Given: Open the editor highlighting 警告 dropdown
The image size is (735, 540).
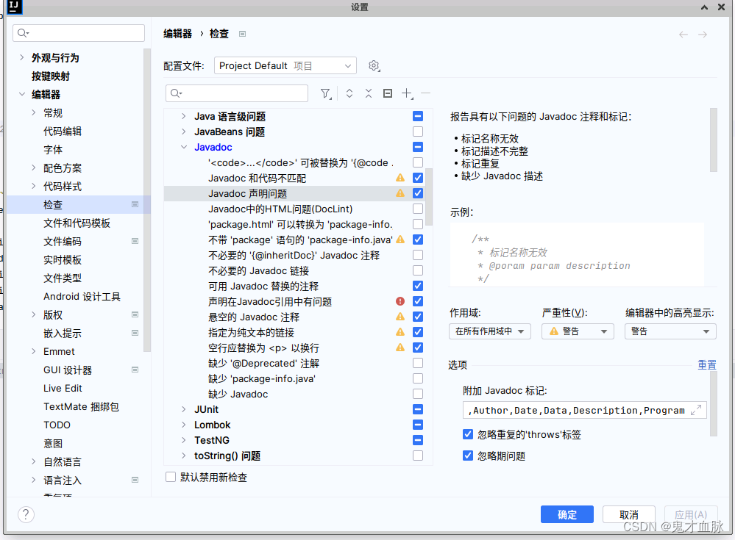Looking at the screenshot, I should [670, 331].
